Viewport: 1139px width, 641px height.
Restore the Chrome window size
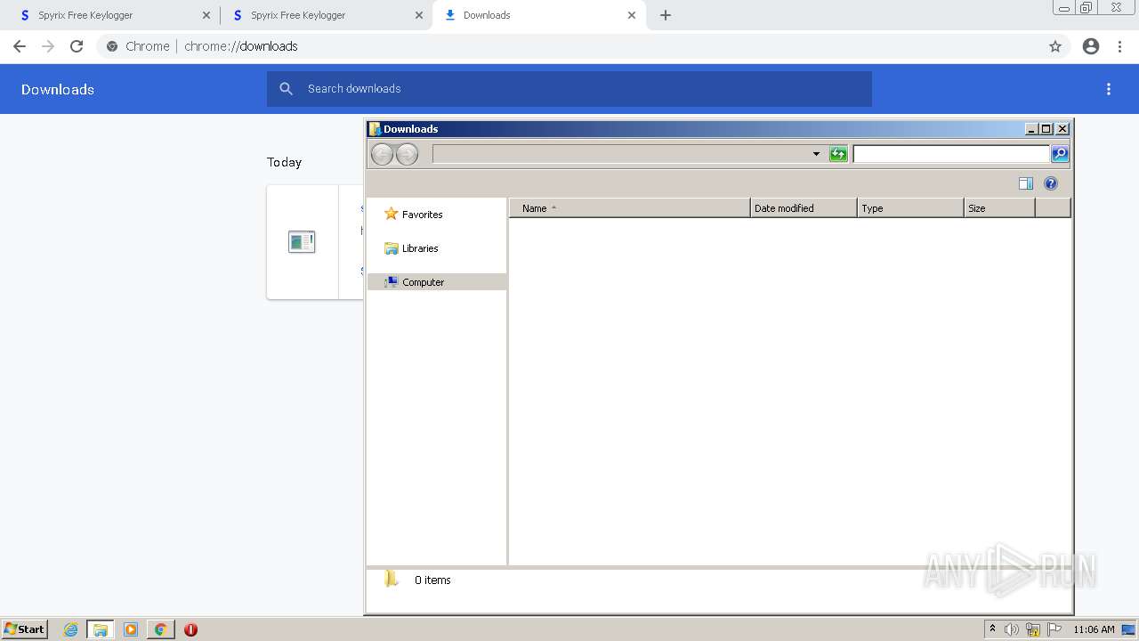1086,7
